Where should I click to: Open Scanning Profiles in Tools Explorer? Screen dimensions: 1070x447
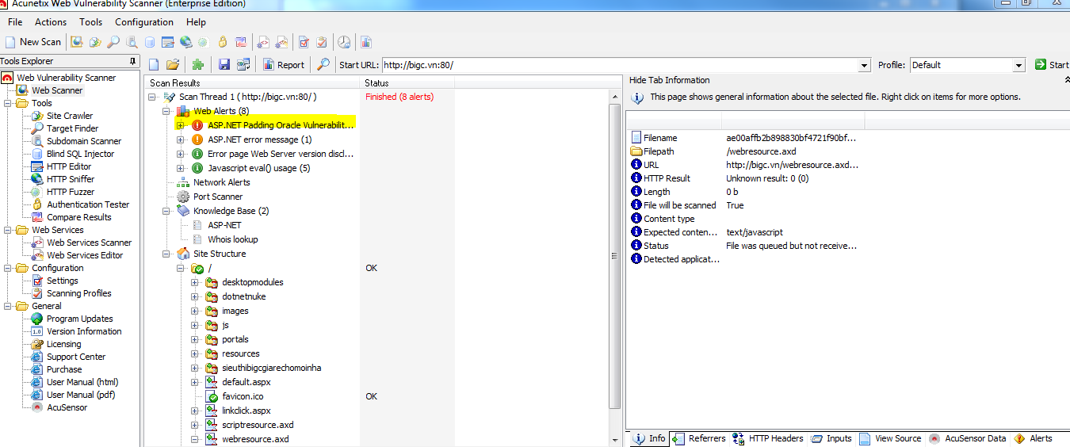click(x=78, y=293)
